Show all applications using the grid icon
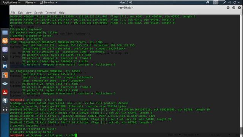243x137 pixels. click(5, 109)
